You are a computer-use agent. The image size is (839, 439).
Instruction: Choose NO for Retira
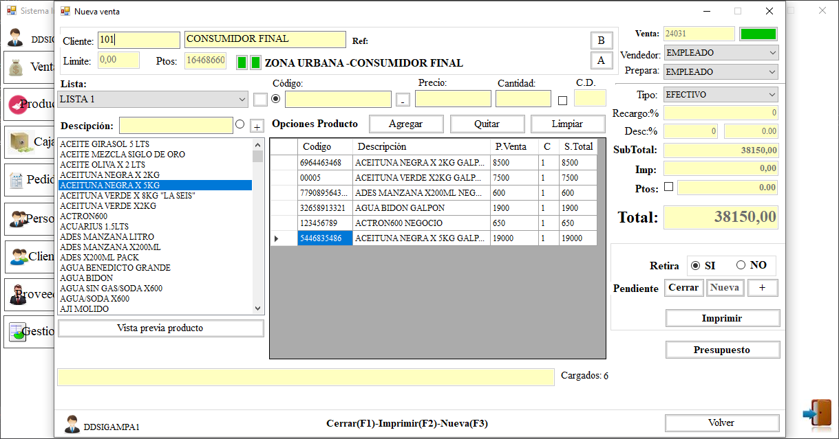click(x=741, y=265)
